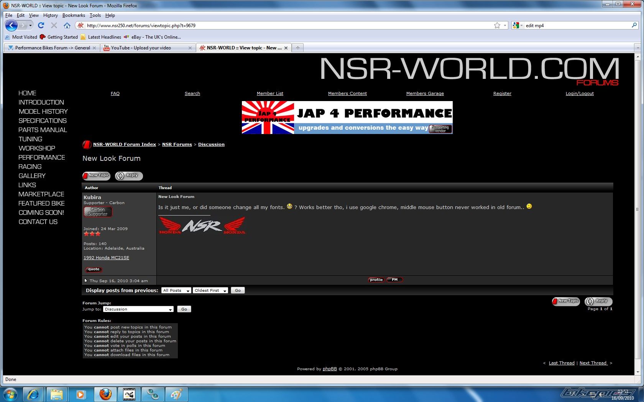Bookmark this page with the star icon
Screen dimensions: 644x402
coord(497,26)
